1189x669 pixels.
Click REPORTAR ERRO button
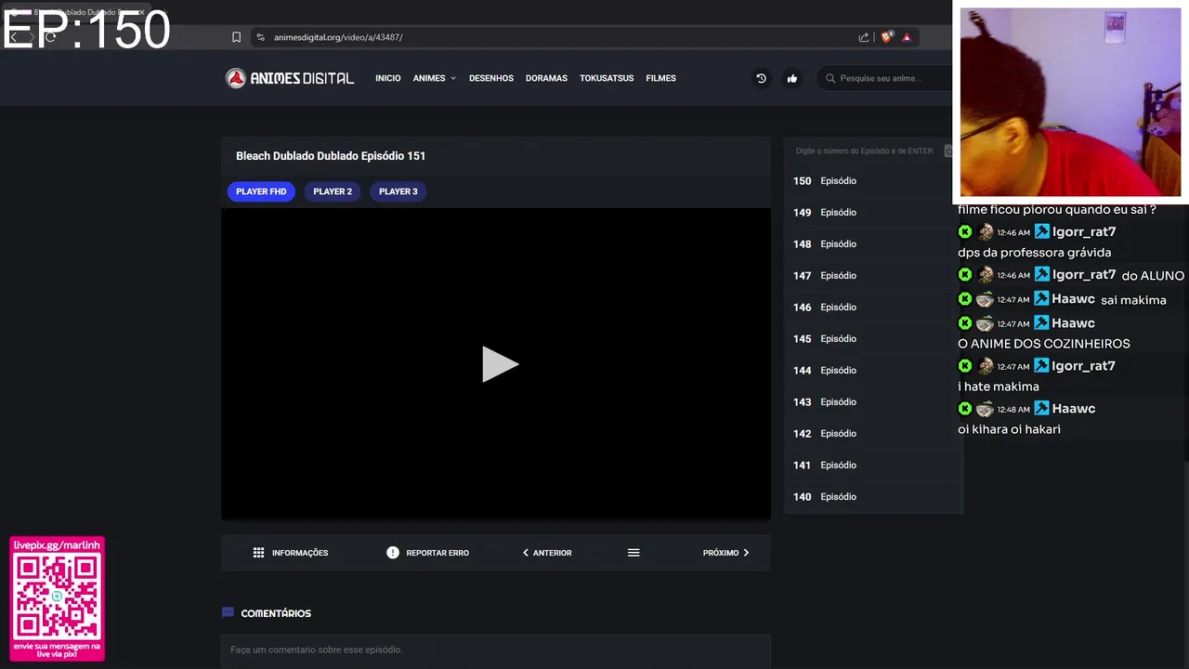tap(428, 553)
